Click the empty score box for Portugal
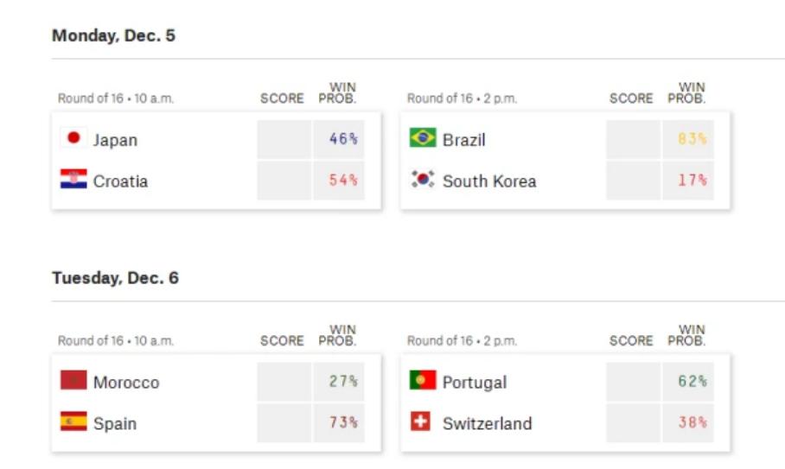785x469 pixels. (x=633, y=382)
